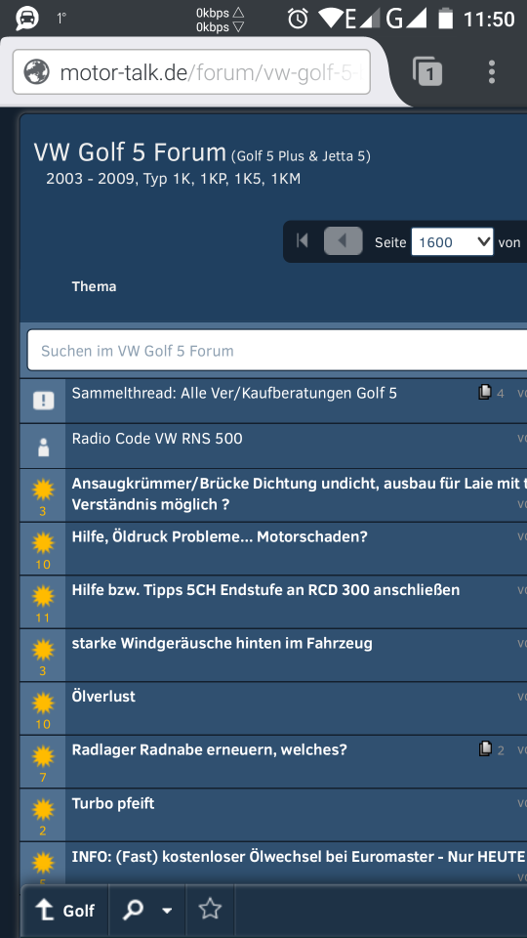Tap sun icon beside 'Turbo pfeift' thread
Image resolution: width=527 pixels, height=938 pixels.
tap(43, 809)
